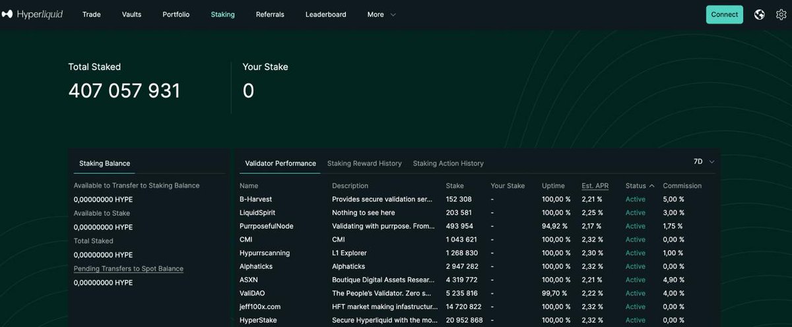Click 'Available to Transfer to Staking Balance' label

(x=137, y=186)
